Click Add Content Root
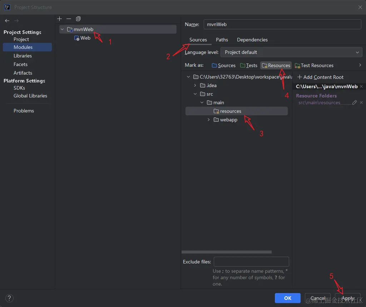 coord(320,77)
